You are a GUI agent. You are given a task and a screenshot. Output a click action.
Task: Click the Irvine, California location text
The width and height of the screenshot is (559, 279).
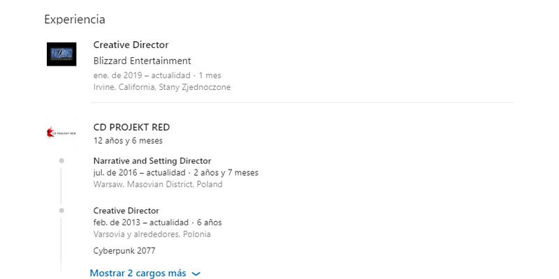(x=161, y=87)
